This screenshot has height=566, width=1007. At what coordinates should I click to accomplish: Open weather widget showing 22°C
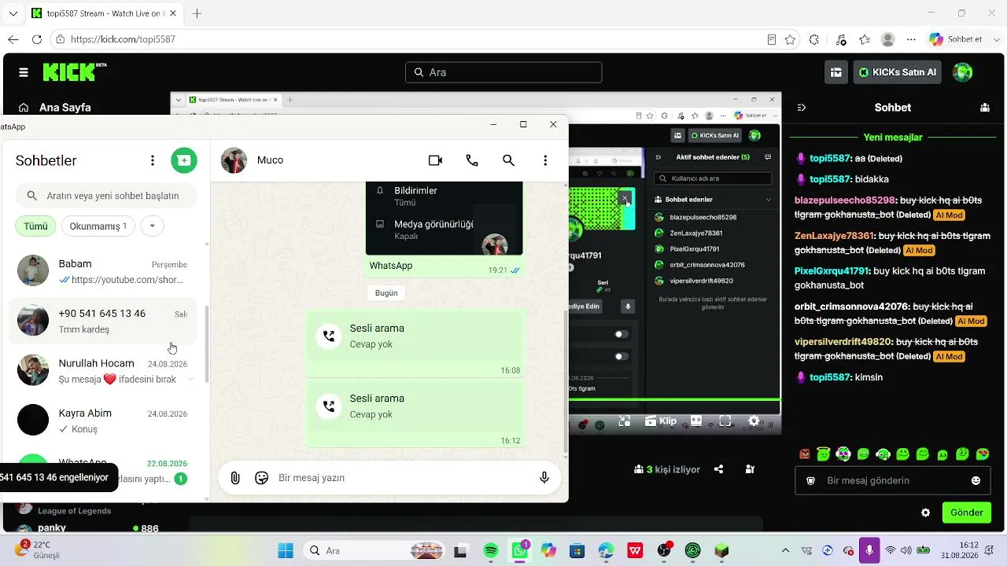point(37,550)
